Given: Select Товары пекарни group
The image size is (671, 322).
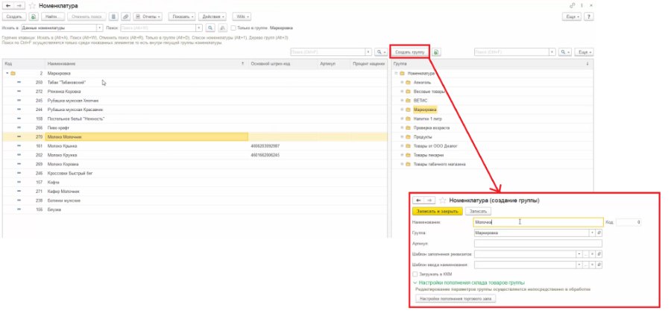Looking at the screenshot, I should point(429,155).
